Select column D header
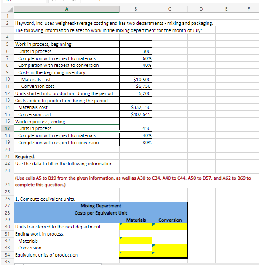 tap(201, 9)
